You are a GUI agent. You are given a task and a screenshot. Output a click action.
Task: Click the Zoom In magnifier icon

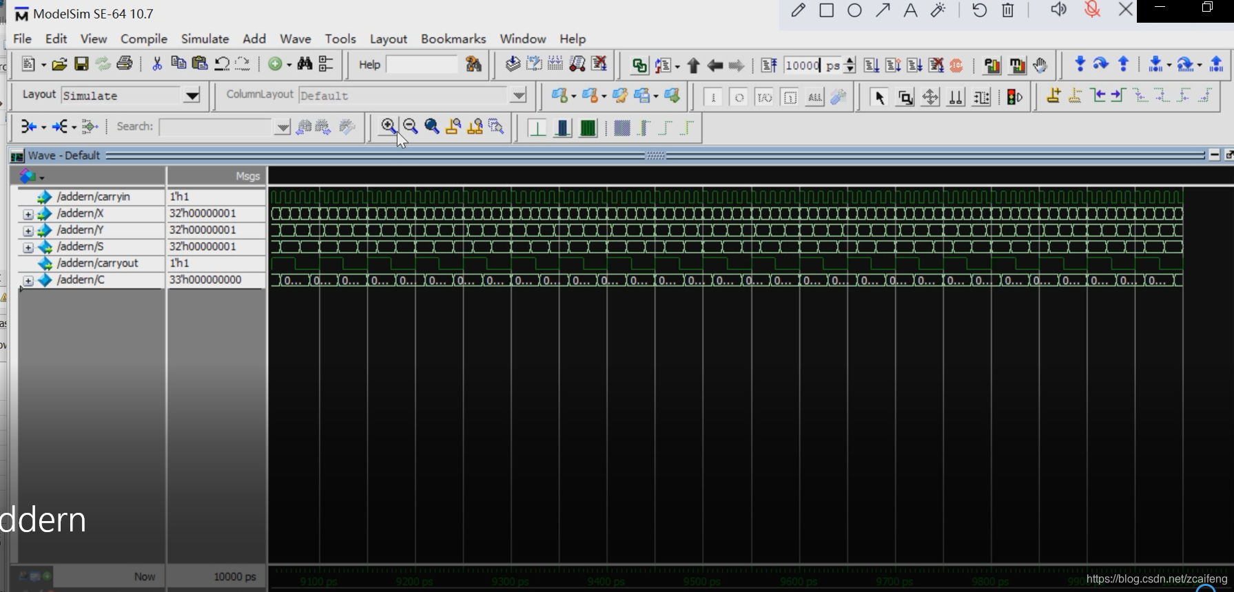pos(389,126)
